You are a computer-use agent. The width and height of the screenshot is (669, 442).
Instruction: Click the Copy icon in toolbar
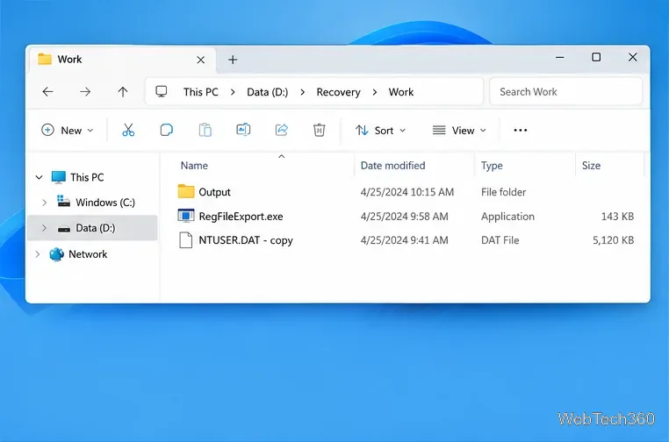167,130
